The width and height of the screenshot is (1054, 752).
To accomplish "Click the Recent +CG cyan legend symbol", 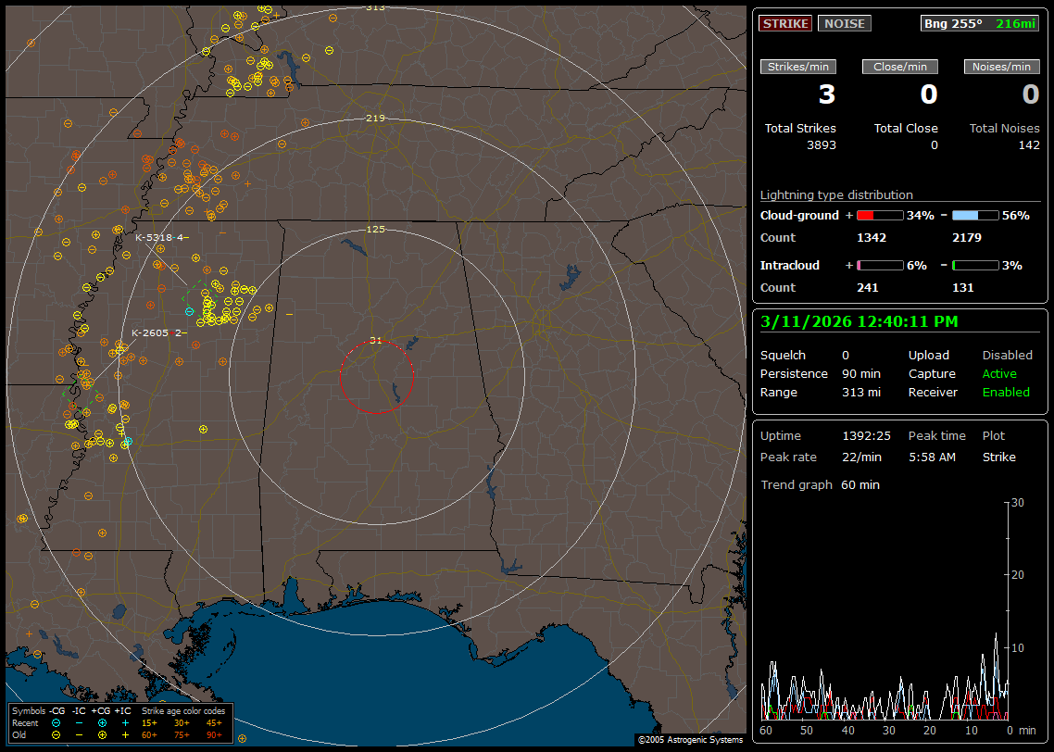I will click(102, 722).
